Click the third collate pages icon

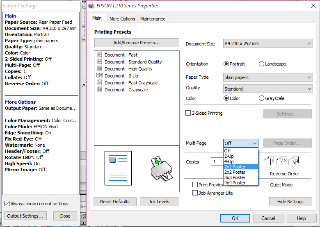[x=293, y=161]
